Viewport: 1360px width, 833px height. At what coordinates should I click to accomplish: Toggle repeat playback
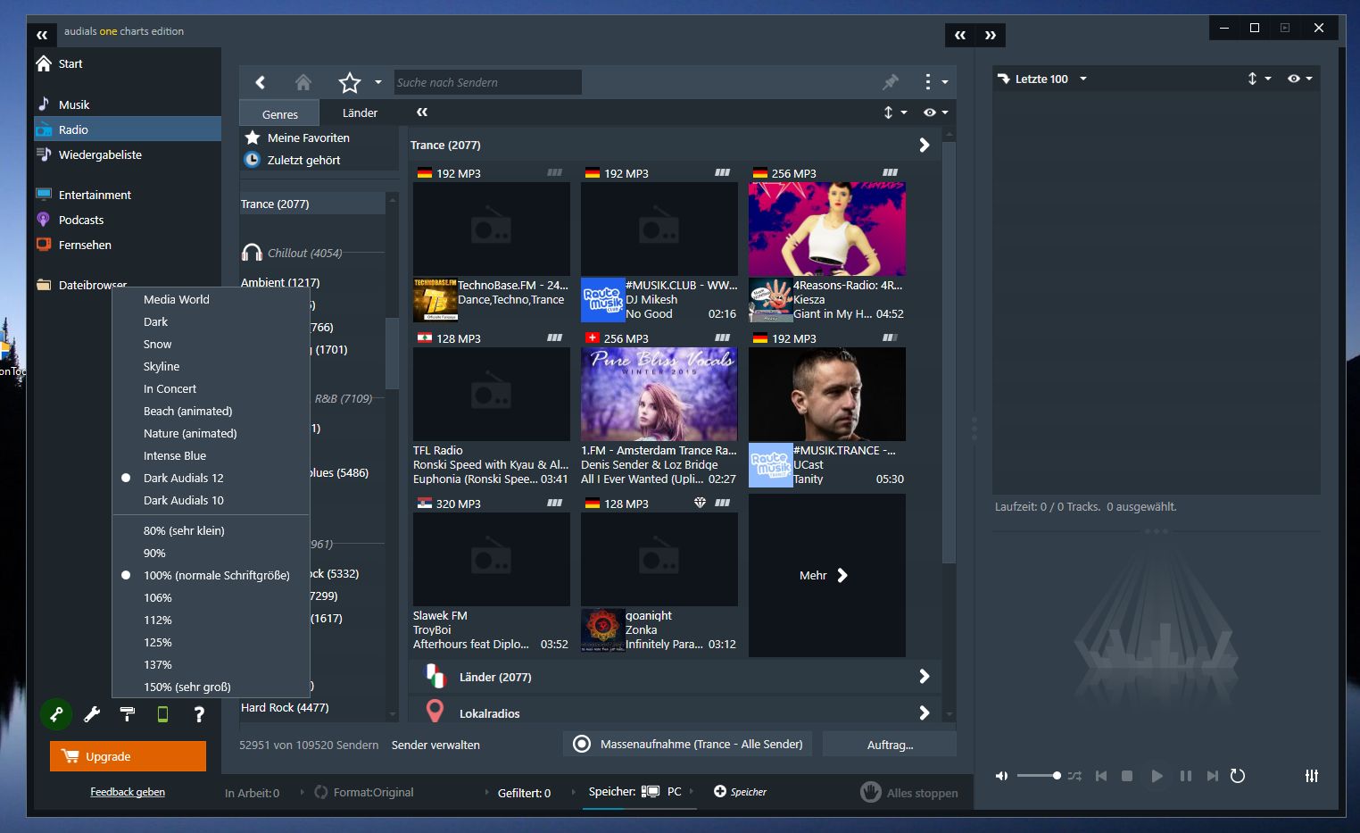coord(1238,776)
